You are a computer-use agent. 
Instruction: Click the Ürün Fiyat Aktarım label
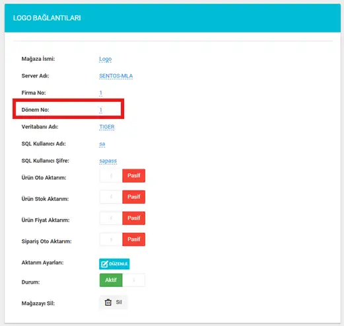coord(46,220)
